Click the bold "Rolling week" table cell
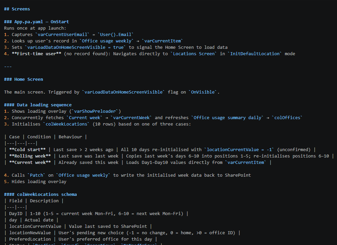The width and height of the screenshot is (337, 245). point(30,156)
